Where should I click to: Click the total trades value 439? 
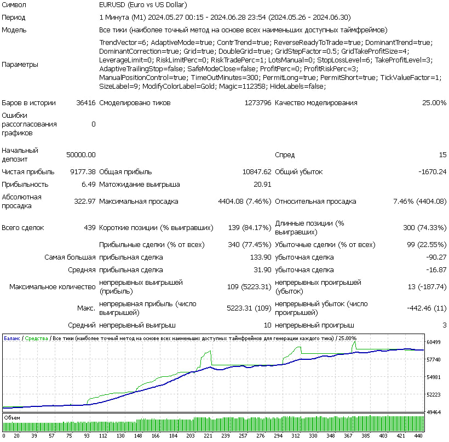coord(89,227)
